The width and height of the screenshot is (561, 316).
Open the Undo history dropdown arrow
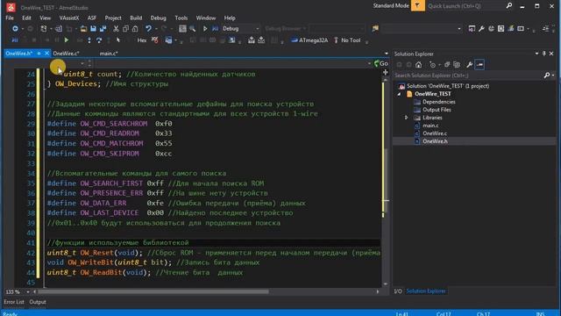156,29
